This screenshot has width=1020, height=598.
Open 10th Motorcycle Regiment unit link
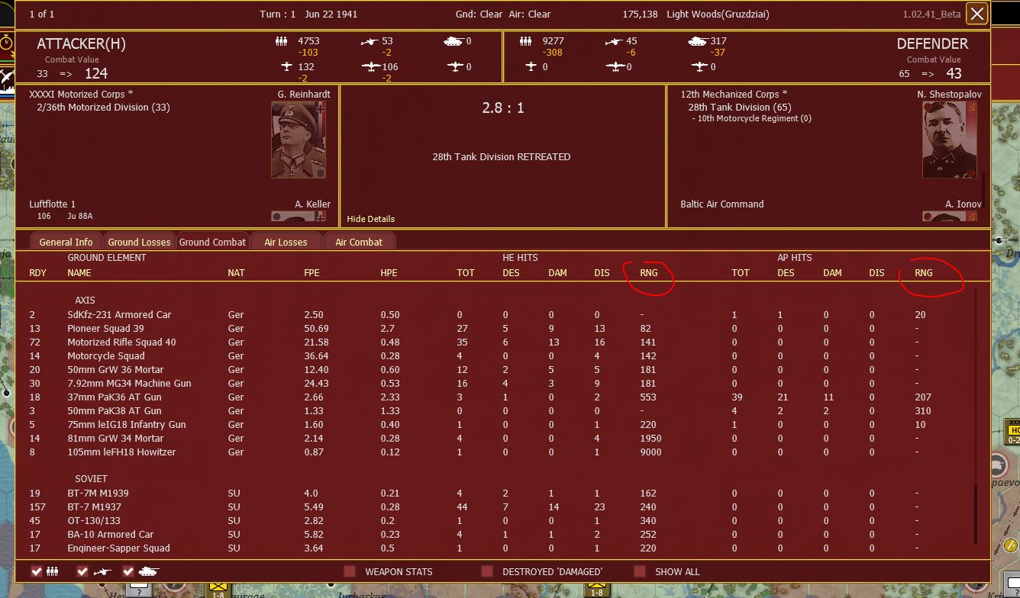751,119
